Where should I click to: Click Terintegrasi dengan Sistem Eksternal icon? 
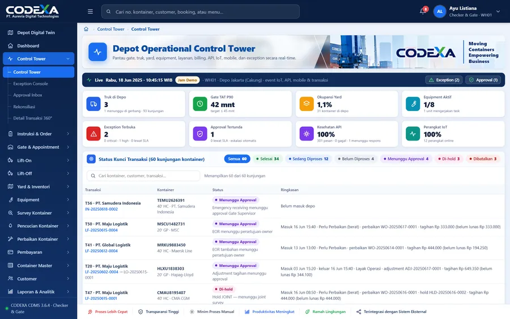coord(359,312)
